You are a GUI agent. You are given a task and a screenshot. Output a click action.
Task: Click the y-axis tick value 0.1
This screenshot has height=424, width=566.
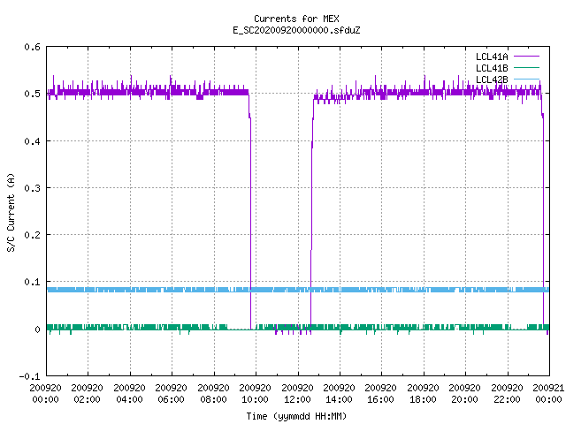point(32,282)
